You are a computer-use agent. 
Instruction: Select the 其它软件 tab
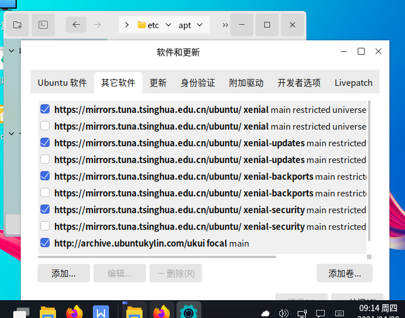pyautogui.click(x=118, y=83)
